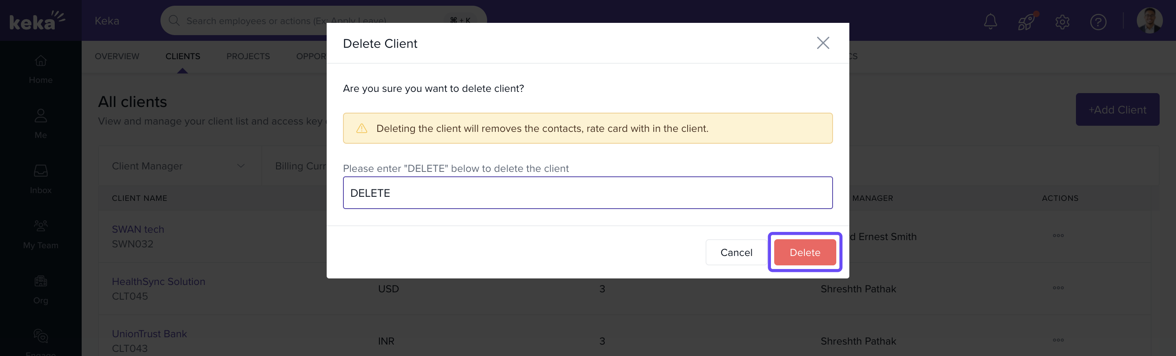Switch to the Overview tab
Image resolution: width=1176 pixels, height=356 pixels.
coord(117,56)
